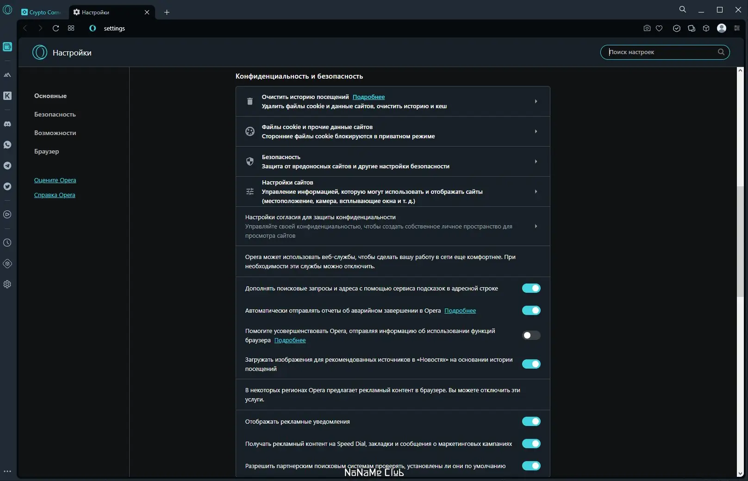Open WhatsApp from the sidebar
The height and width of the screenshot is (481, 748).
click(x=7, y=145)
